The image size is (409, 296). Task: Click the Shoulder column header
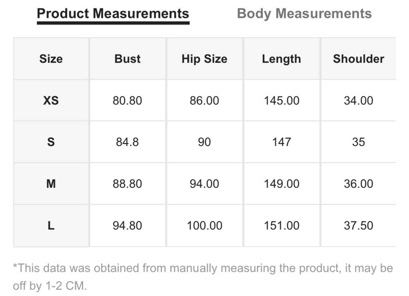[x=358, y=59]
